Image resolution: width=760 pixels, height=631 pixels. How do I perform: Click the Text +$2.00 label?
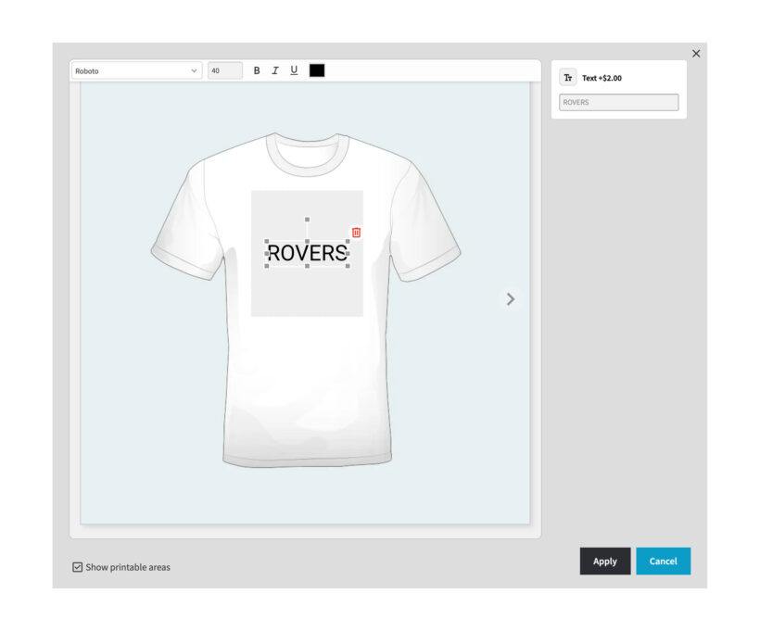tap(602, 78)
